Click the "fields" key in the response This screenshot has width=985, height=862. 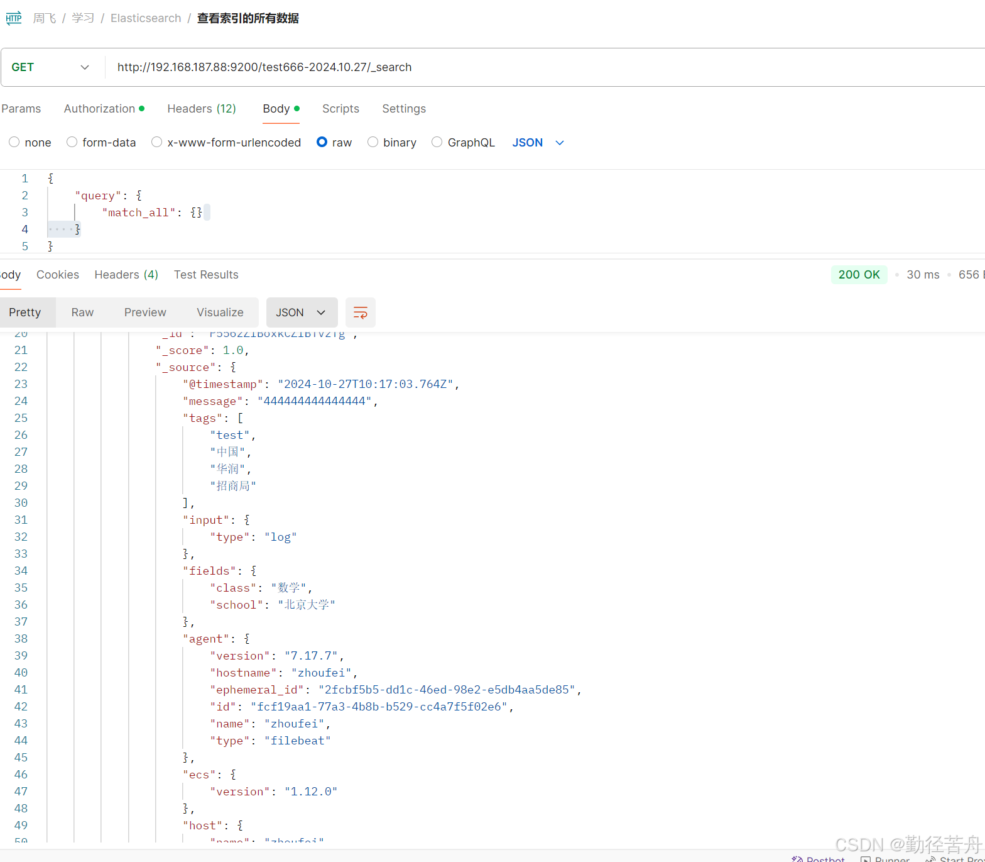click(x=209, y=571)
